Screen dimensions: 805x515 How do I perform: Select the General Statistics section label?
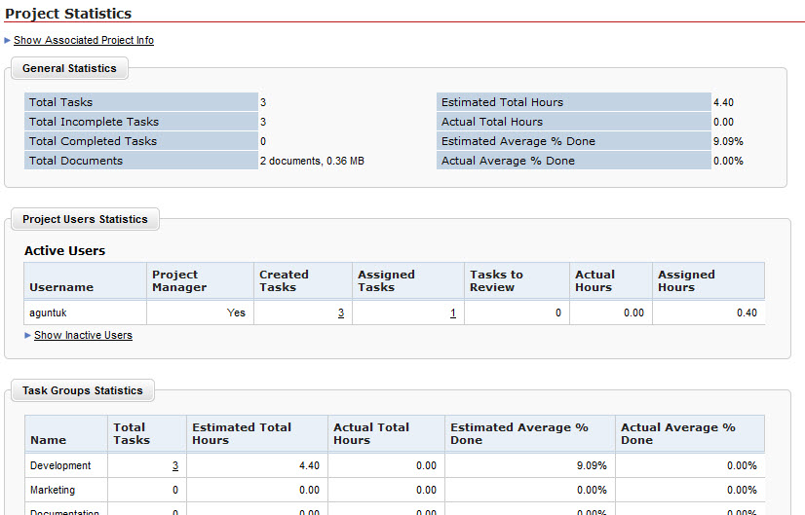point(69,68)
